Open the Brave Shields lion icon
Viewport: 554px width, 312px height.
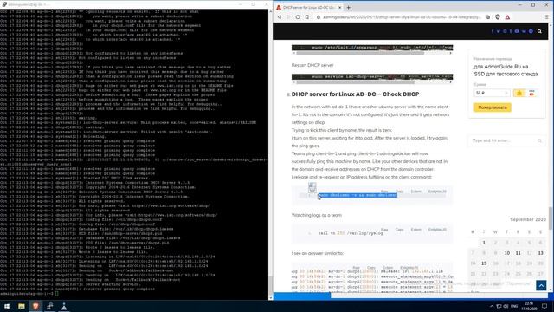498,17
